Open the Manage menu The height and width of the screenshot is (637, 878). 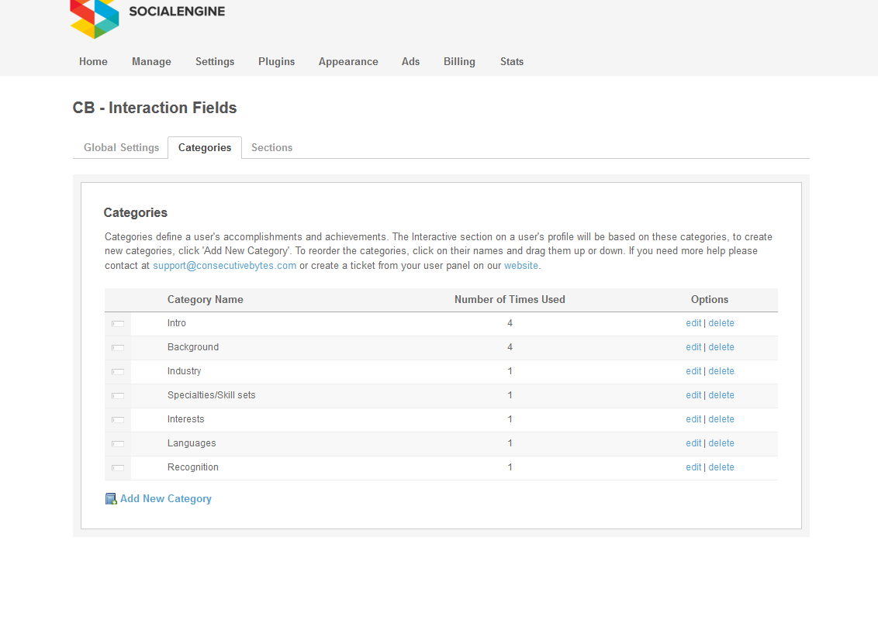151,62
